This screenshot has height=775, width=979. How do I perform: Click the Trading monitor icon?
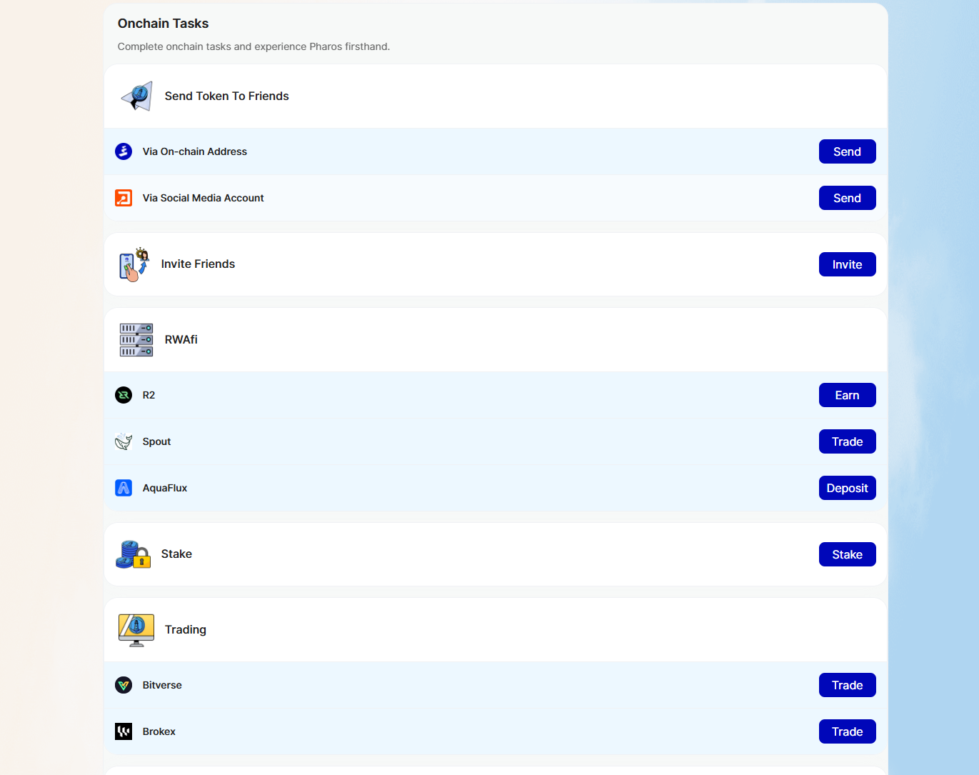click(136, 630)
